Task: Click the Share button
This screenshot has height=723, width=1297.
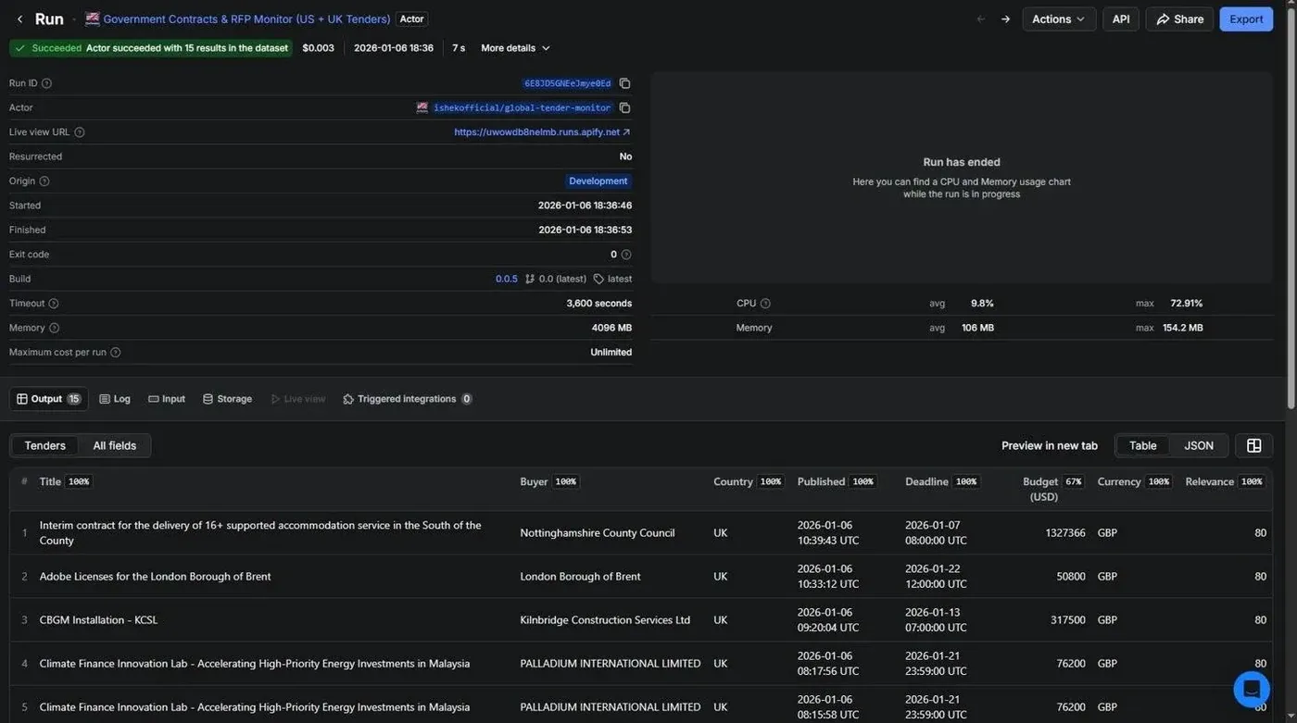Action: [1179, 19]
